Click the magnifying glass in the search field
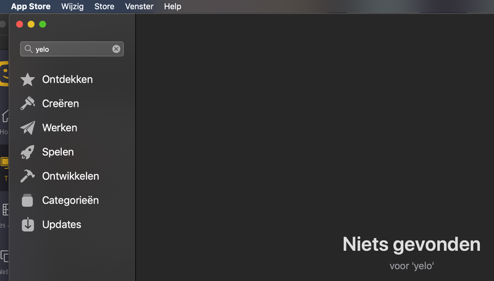Viewport: 494px width, 281px height. (28, 49)
